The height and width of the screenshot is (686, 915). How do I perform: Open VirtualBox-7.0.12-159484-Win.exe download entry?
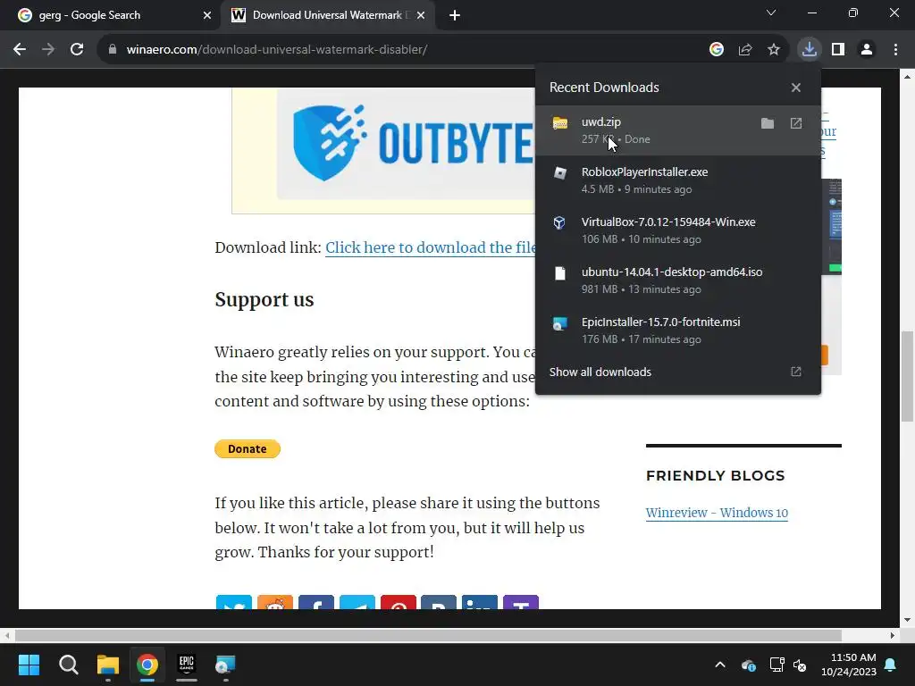(x=678, y=230)
